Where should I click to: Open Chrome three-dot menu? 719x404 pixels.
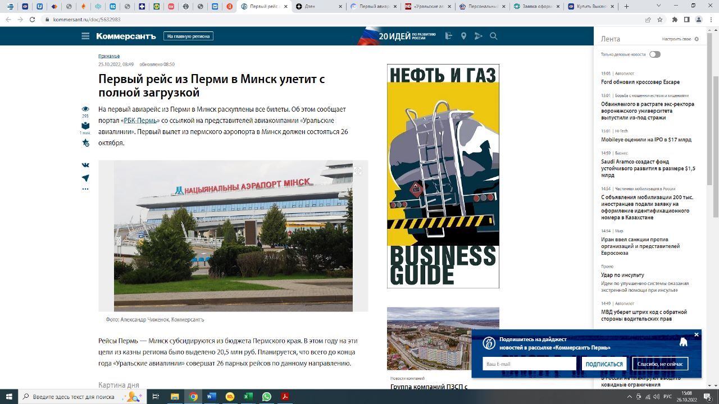pyautogui.click(x=711, y=19)
